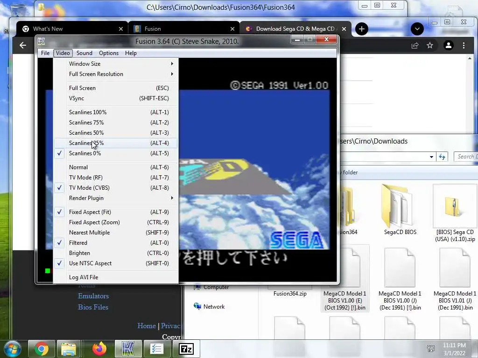Open Chrome from the taskbar
The image size is (478, 358).
(42, 349)
